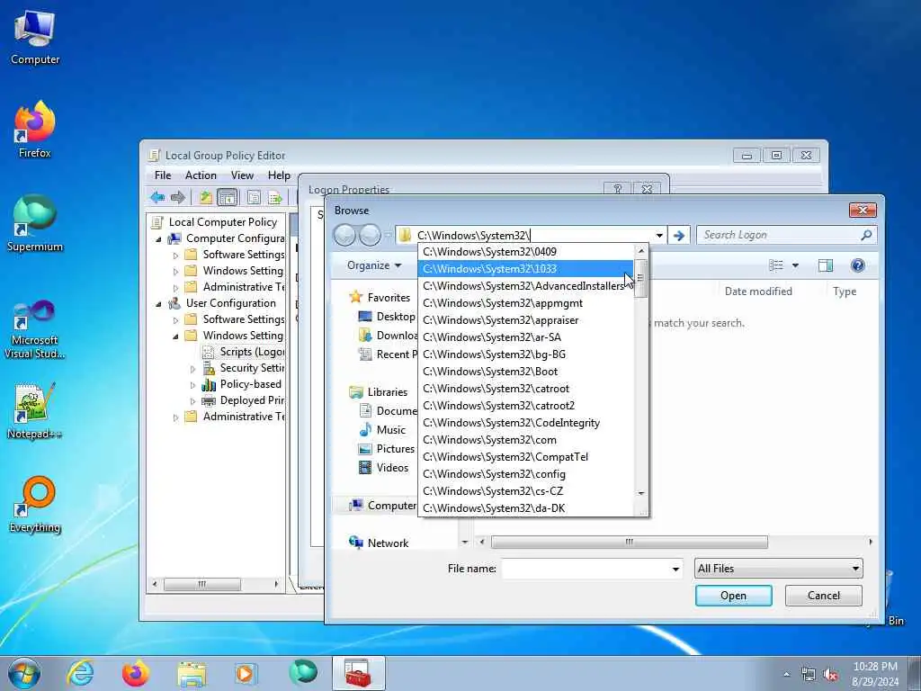Open Windows Explorer from taskbar

(x=192, y=673)
